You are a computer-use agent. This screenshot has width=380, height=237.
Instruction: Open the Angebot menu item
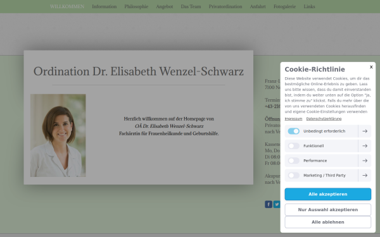click(x=165, y=6)
